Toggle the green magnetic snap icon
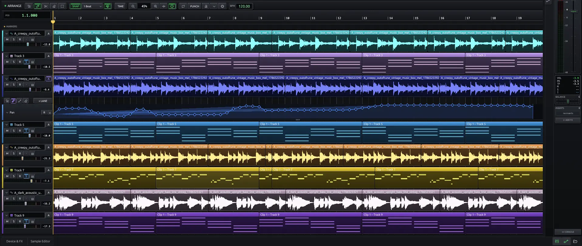582x246 pixels. [107, 6]
